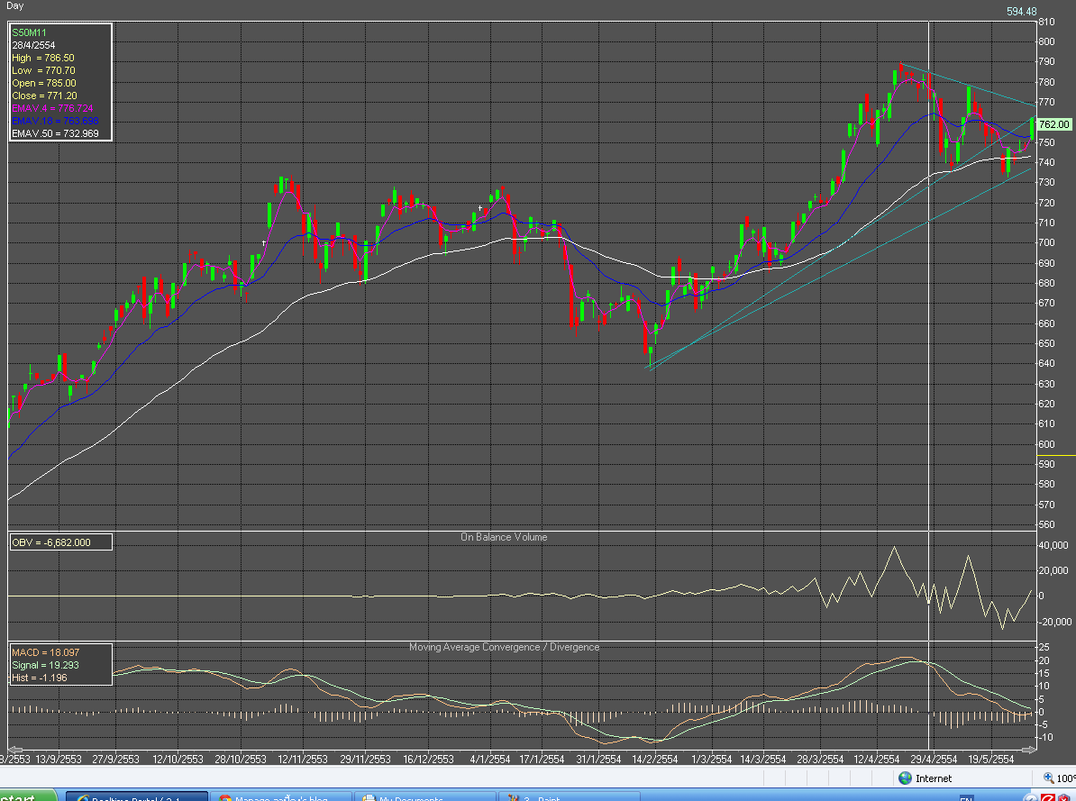The image size is (1076, 801).
Task: Switch to the Manage blog Chrome taskbar button
Action: (x=280, y=796)
